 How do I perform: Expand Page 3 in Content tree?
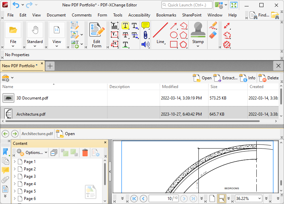click(x=15, y=176)
